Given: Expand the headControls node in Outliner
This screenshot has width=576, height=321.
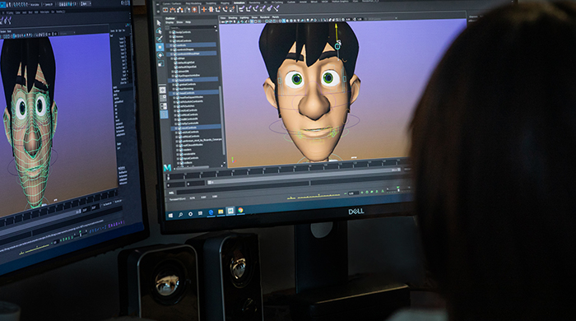Looking at the screenshot, I should pyautogui.click(x=174, y=93).
